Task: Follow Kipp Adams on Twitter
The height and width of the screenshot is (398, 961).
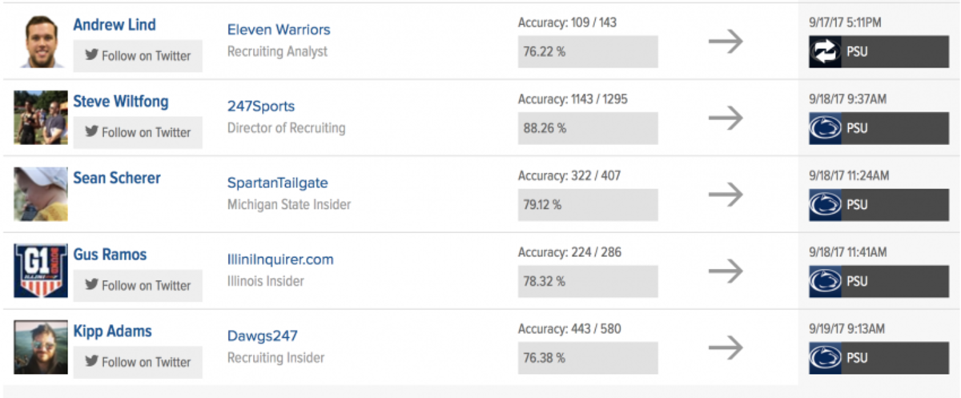Action: coord(138,361)
